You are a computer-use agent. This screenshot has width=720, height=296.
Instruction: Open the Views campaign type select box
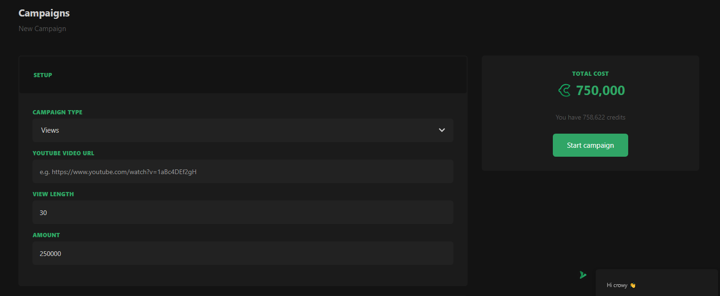tap(235, 130)
